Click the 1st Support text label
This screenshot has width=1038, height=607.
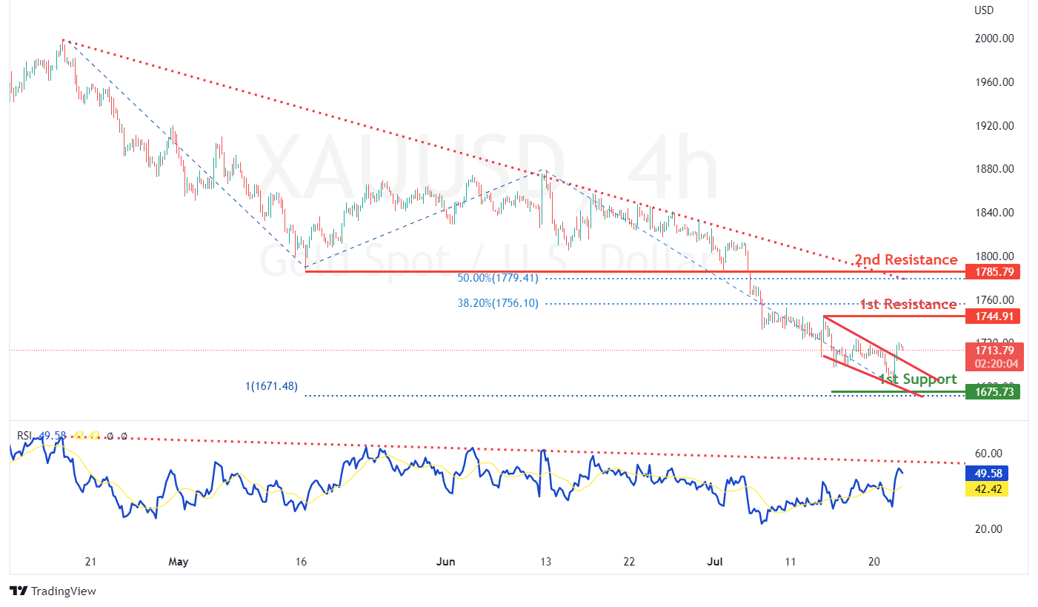point(917,379)
